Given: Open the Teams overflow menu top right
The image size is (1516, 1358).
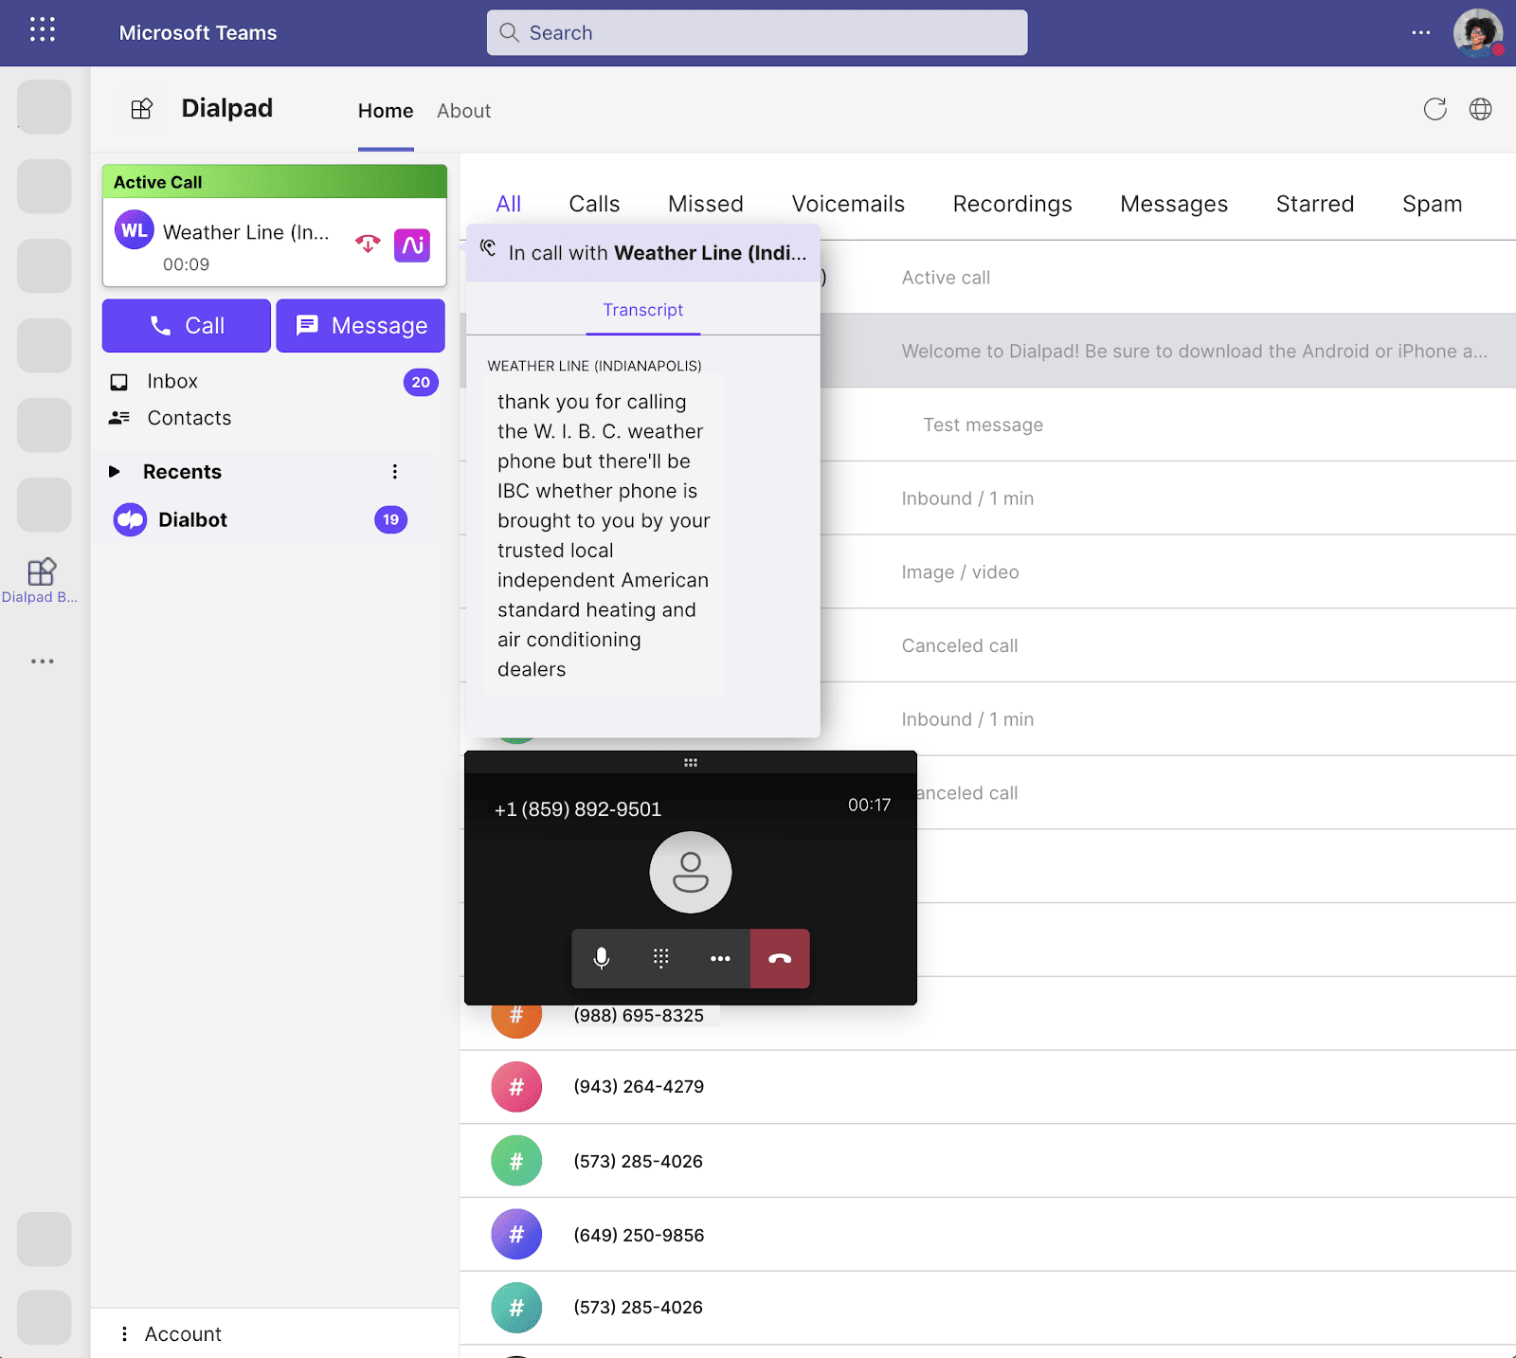Looking at the screenshot, I should point(1420,32).
